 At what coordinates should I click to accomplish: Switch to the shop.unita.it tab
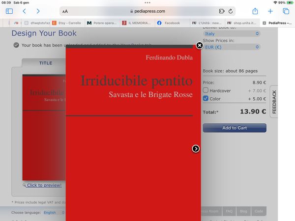[242, 23]
